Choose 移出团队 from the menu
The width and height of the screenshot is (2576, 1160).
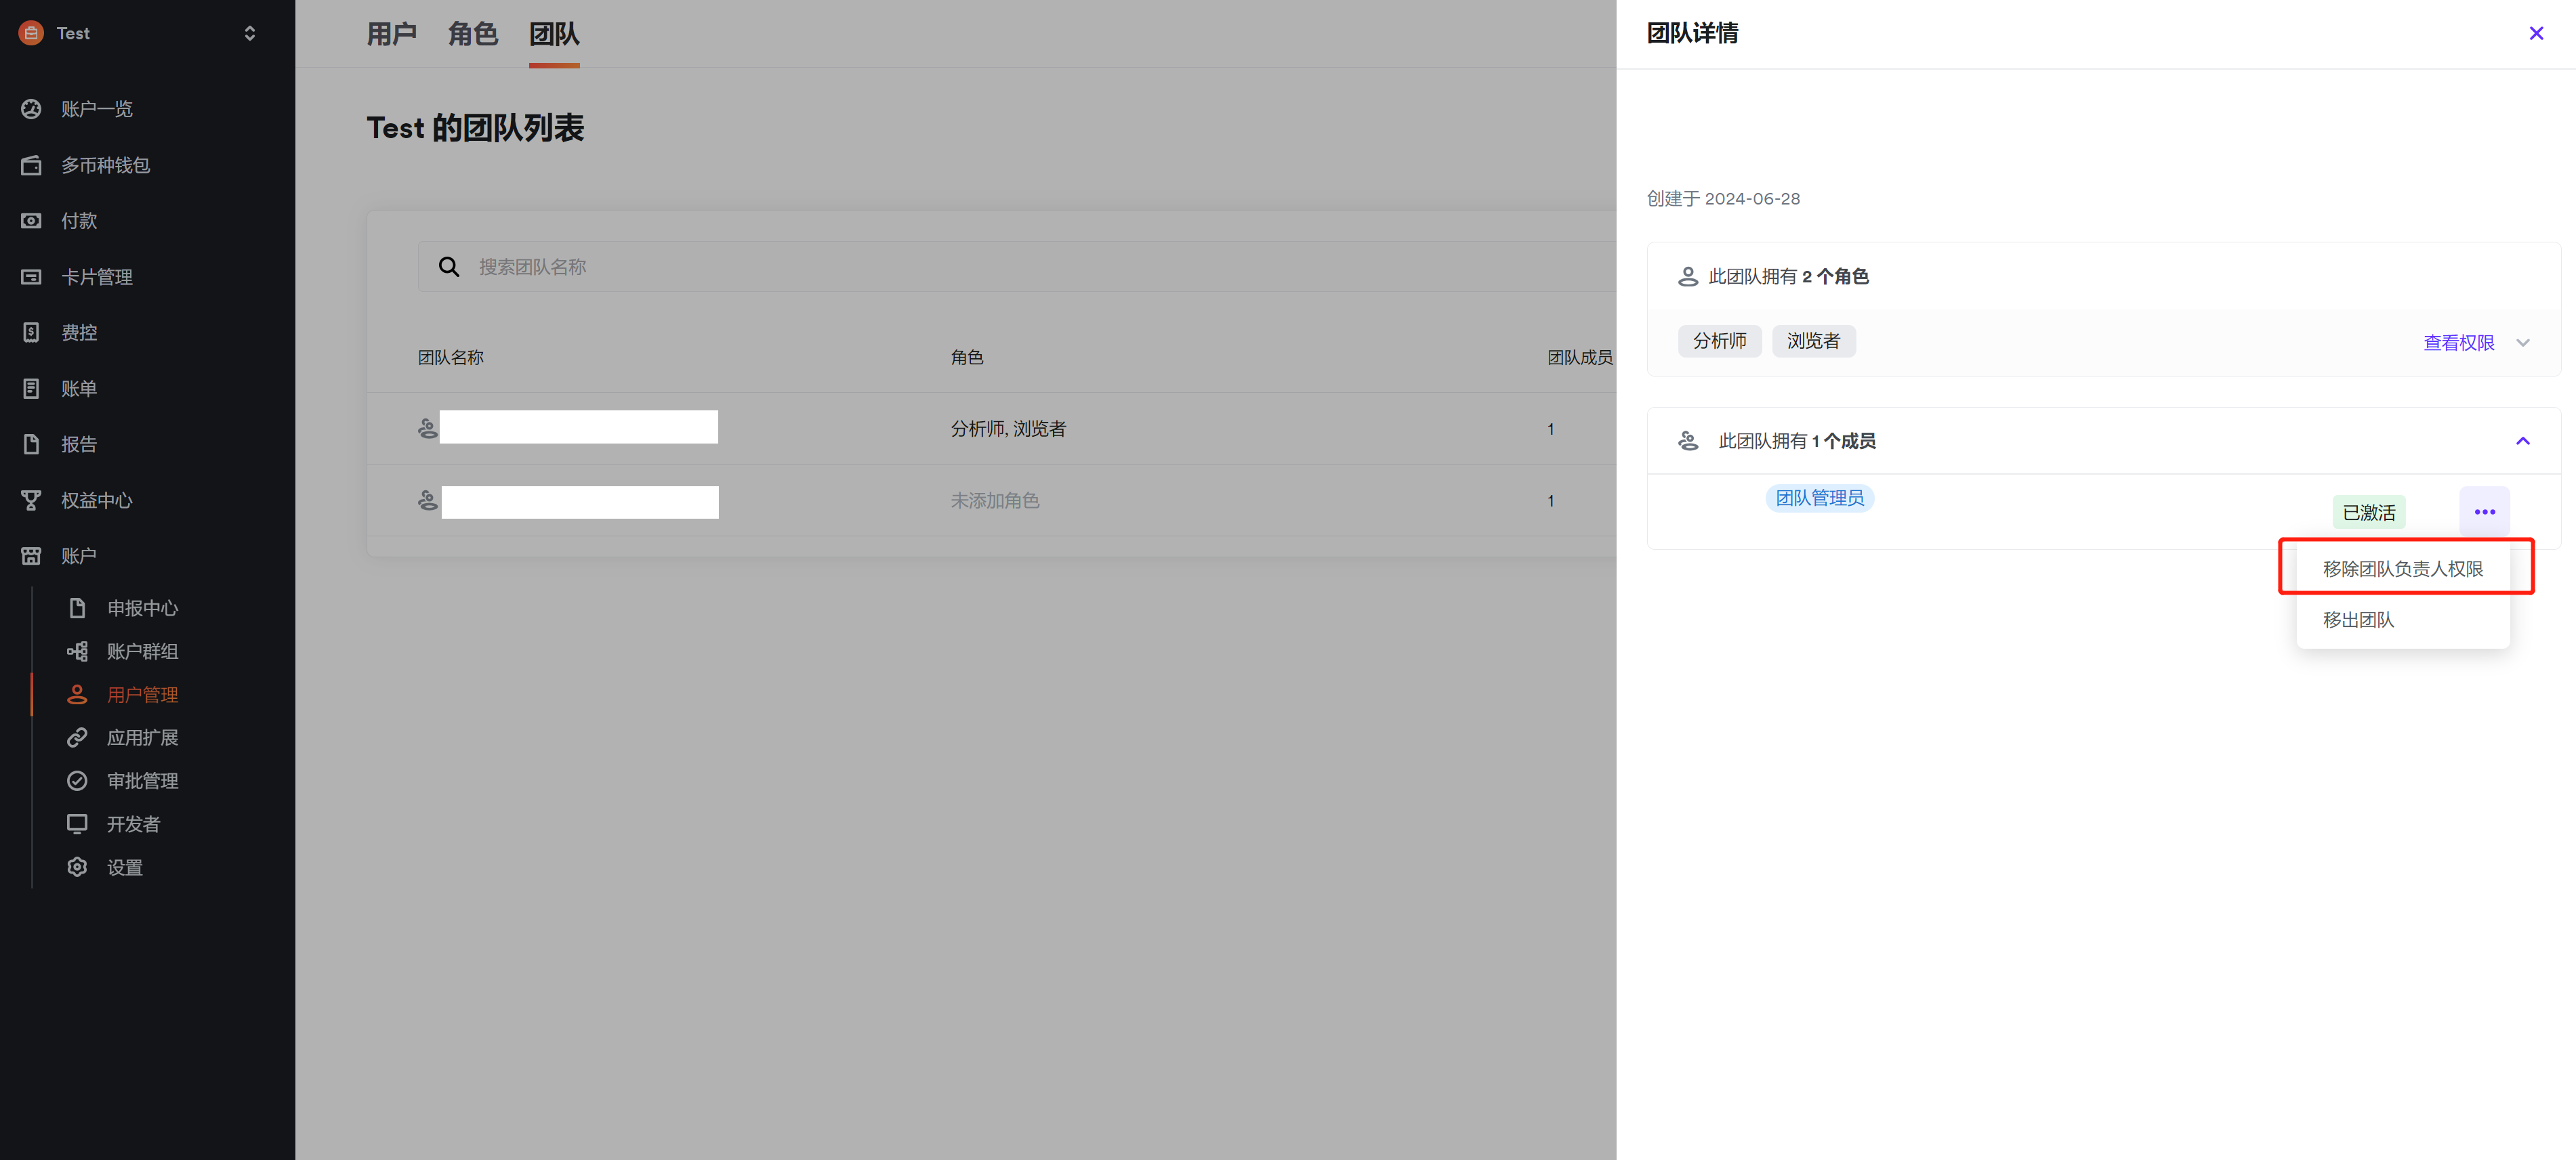(x=2403, y=620)
